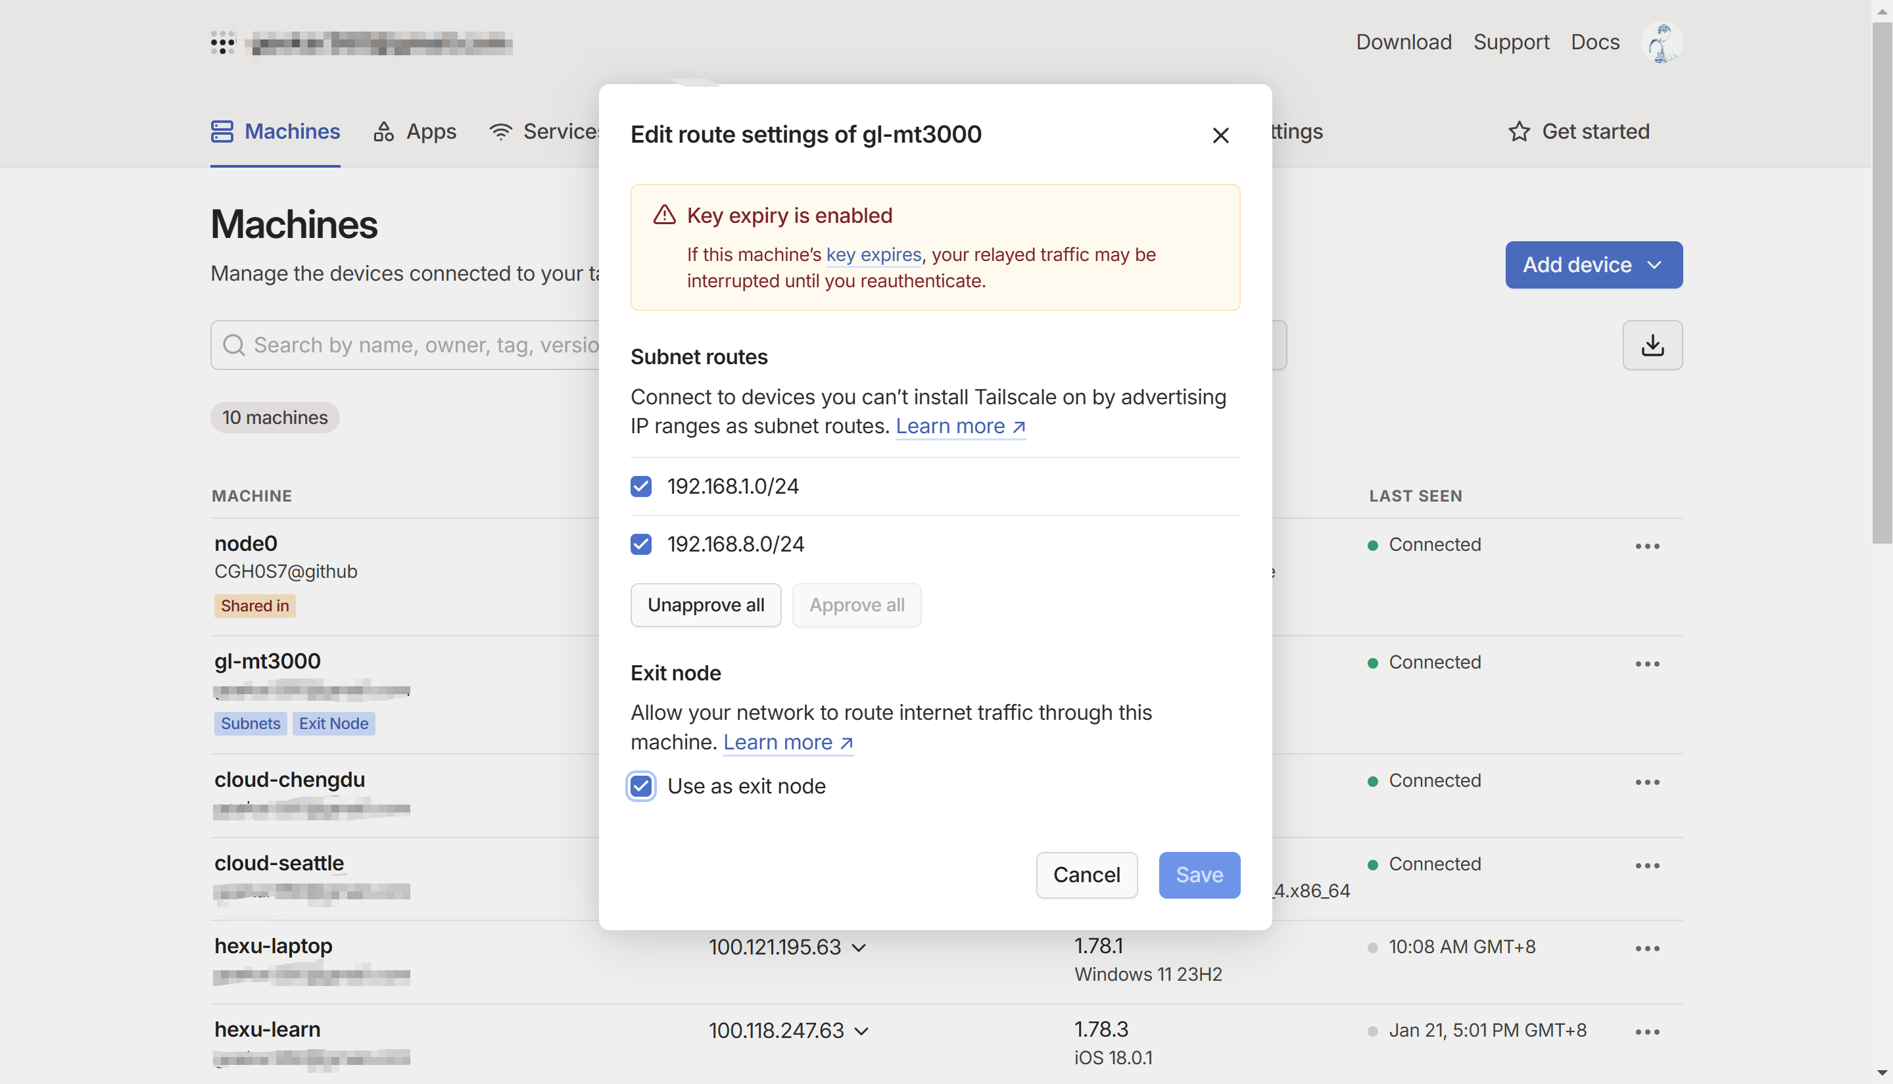The width and height of the screenshot is (1893, 1084).
Task: Click the machine search input field
Action: 417,346
